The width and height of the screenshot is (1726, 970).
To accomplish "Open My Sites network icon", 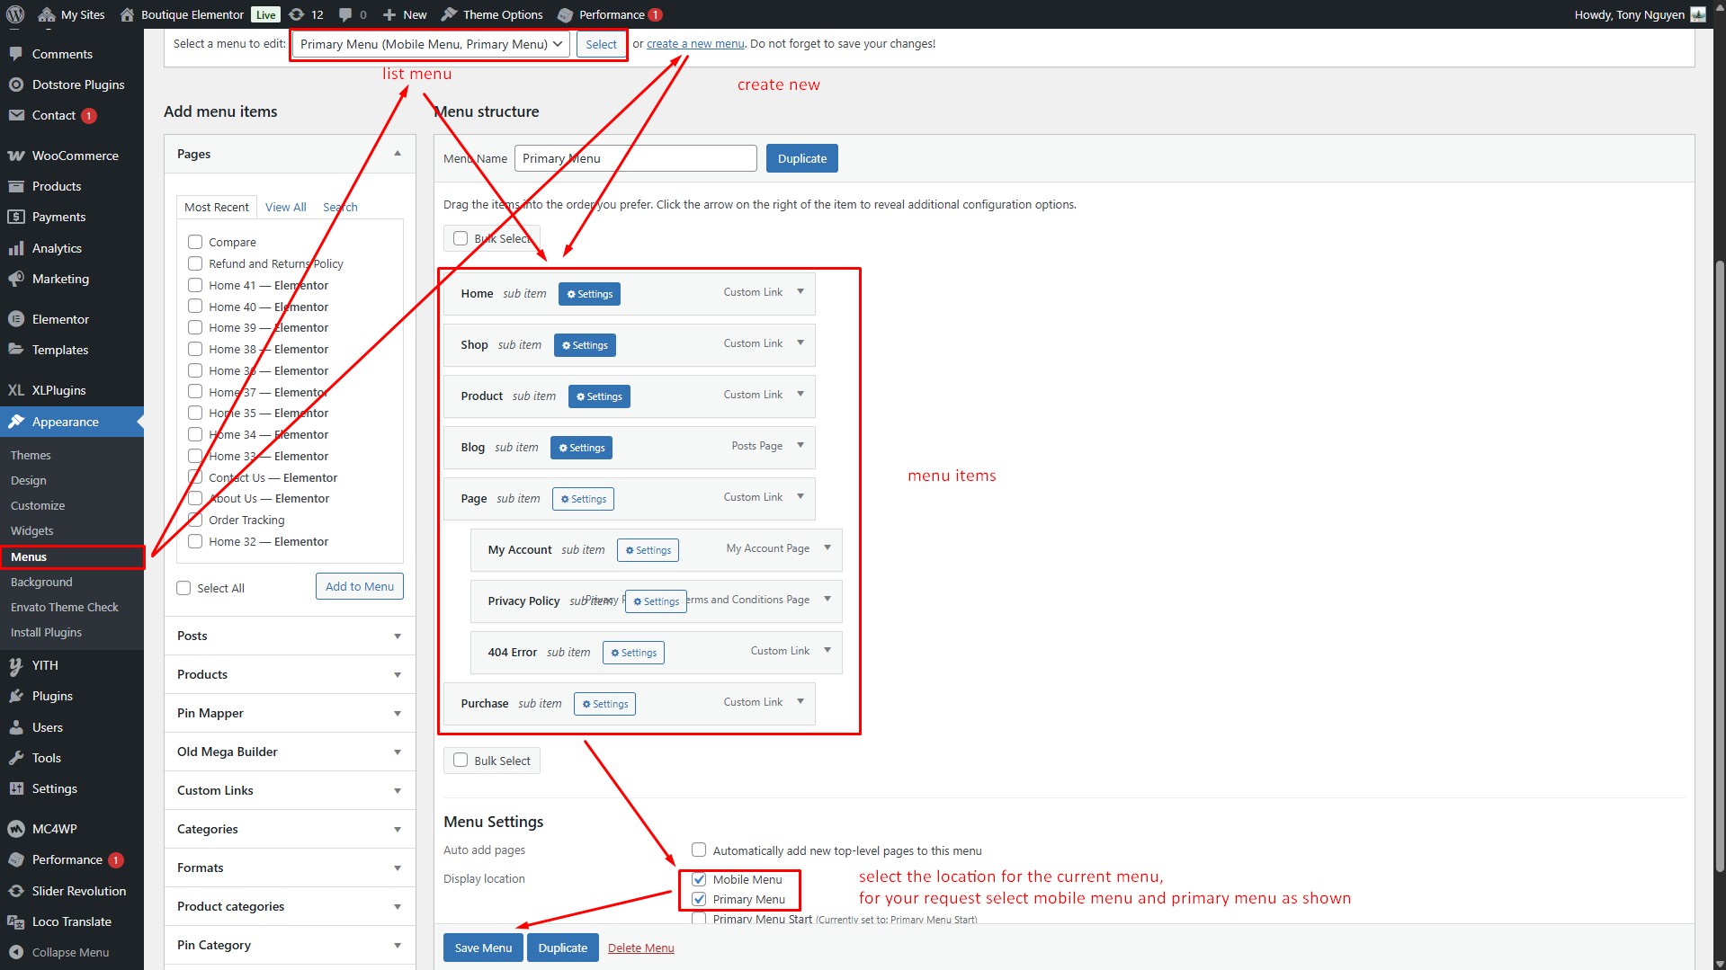I will click(47, 14).
